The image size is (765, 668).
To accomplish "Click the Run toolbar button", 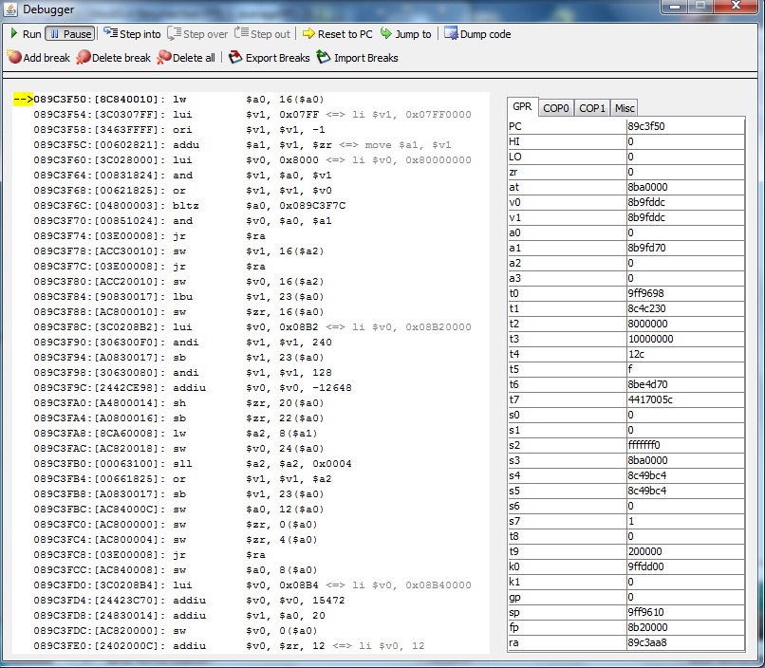I will click(x=26, y=34).
